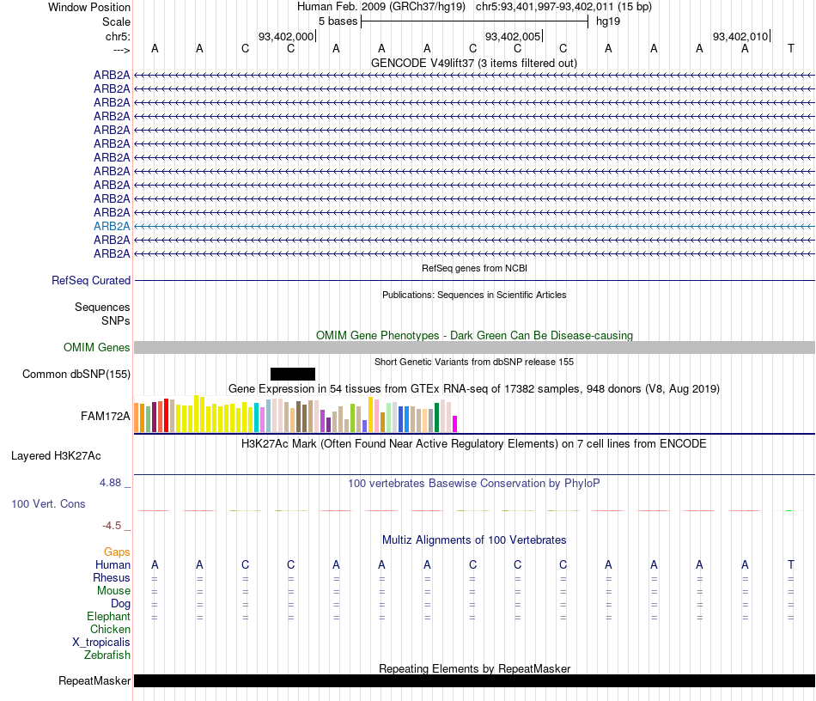Click the black RepeatMasker repeat element bar
This screenshot has width=816, height=701.
(x=474, y=680)
